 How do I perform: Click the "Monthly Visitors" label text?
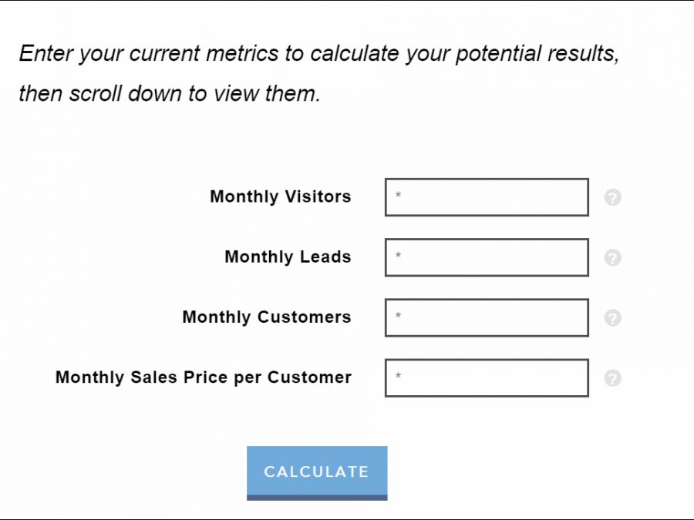point(280,196)
